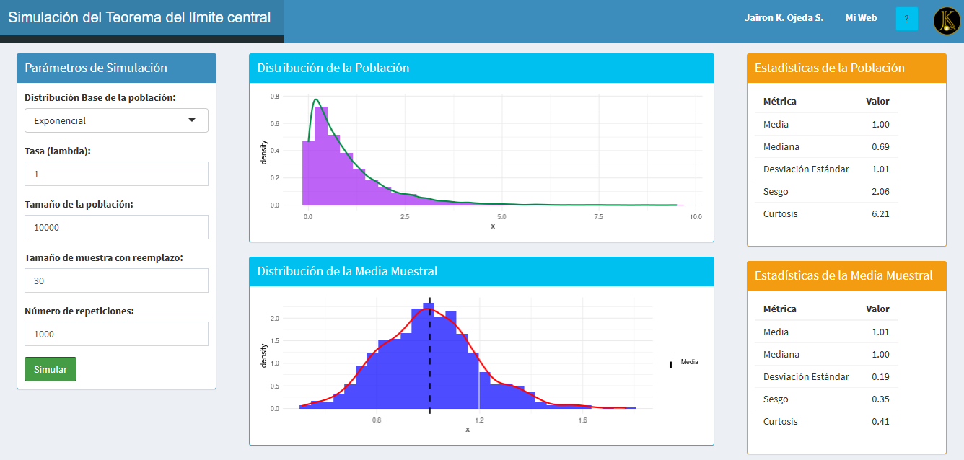
Task: Click the blue sample mean histogram
Action: [433, 361]
